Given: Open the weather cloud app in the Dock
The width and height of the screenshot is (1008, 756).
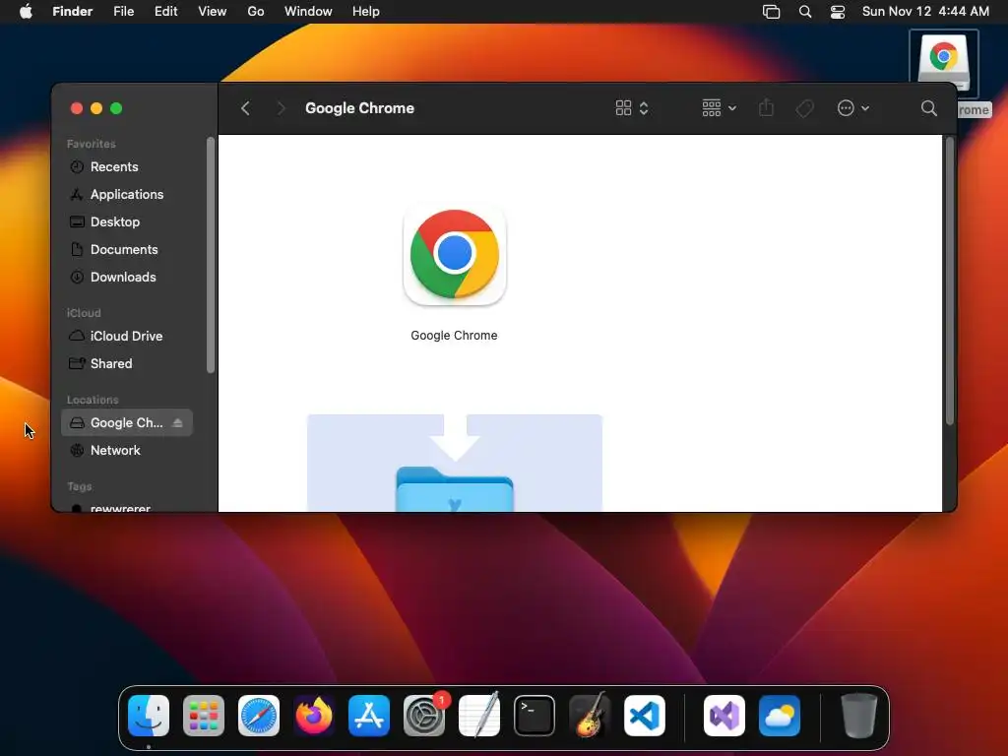Looking at the screenshot, I should (780, 716).
